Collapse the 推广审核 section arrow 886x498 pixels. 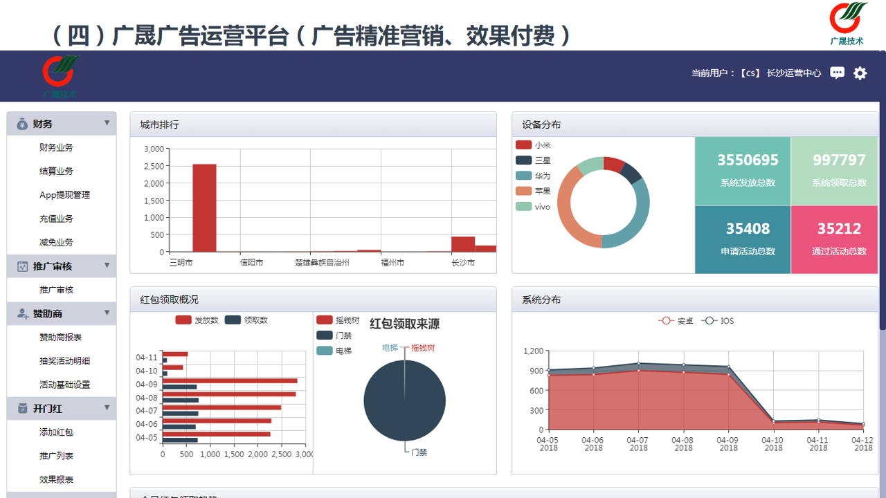tap(107, 266)
